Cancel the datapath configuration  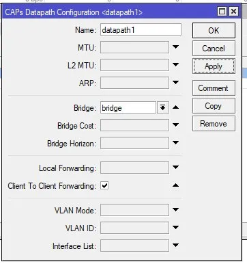tap(214, 49)
